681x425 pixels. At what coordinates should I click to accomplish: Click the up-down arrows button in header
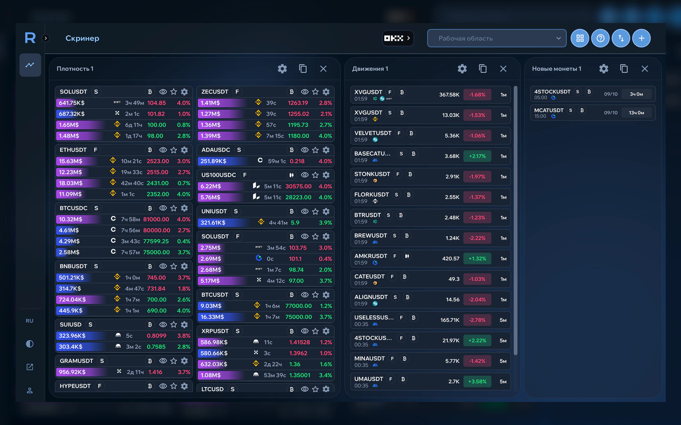click(621, 38)
